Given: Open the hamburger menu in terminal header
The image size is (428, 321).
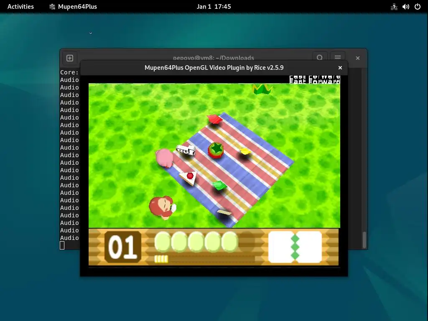Looking at the screenshot, I should click(x=337, y=57).
